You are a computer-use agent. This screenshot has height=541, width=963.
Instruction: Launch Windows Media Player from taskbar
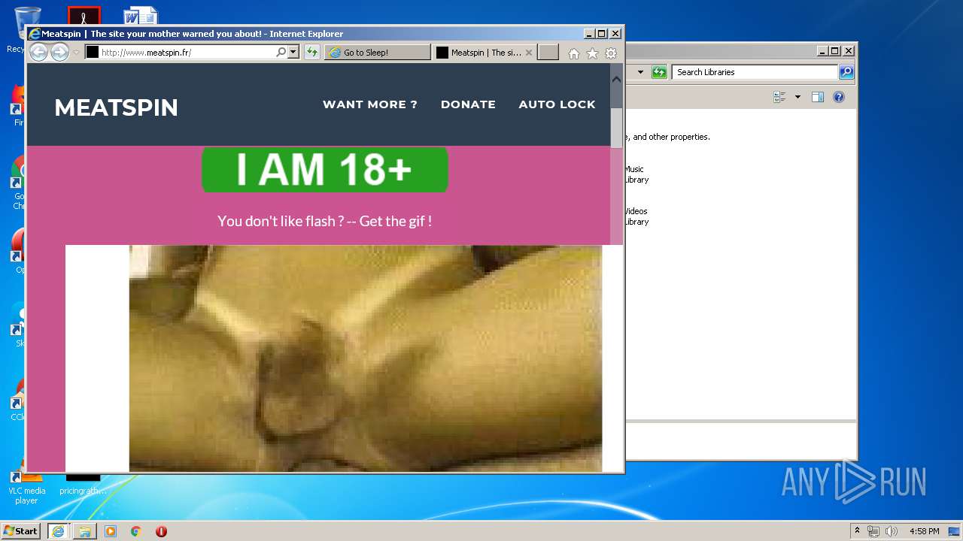click(x=111, y=531)
